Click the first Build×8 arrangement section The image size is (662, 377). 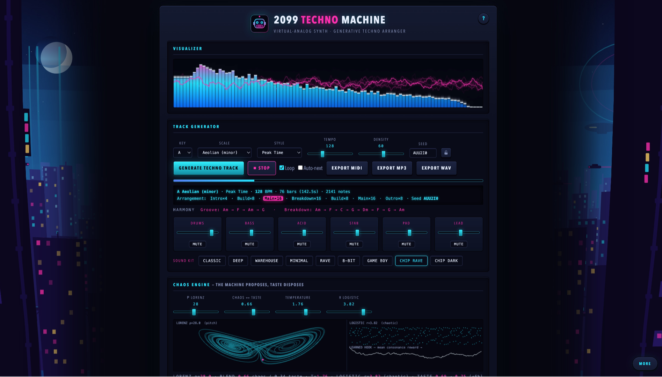246,198
